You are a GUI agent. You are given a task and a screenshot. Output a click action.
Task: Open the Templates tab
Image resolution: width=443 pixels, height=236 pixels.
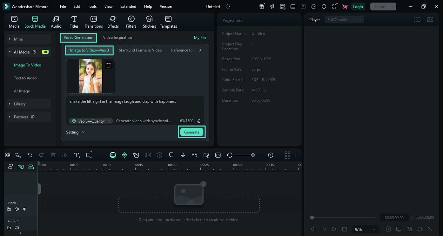pos(168,22)
